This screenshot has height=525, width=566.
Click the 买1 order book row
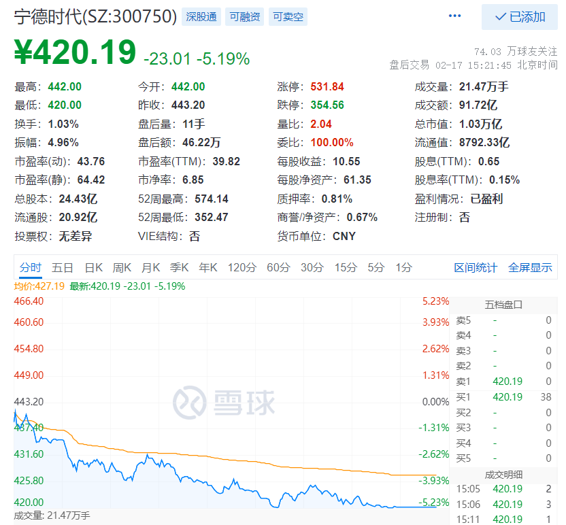click(503, 397)
